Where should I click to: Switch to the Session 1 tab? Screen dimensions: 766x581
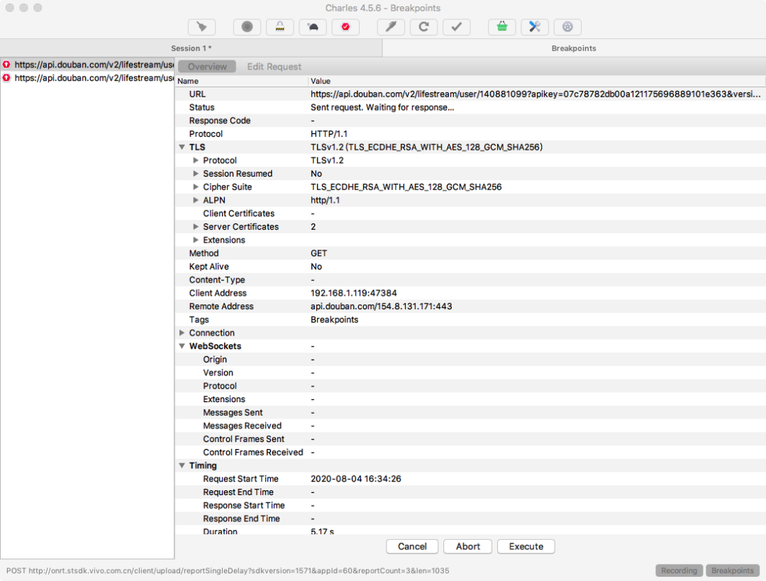(x=191, y=48)
